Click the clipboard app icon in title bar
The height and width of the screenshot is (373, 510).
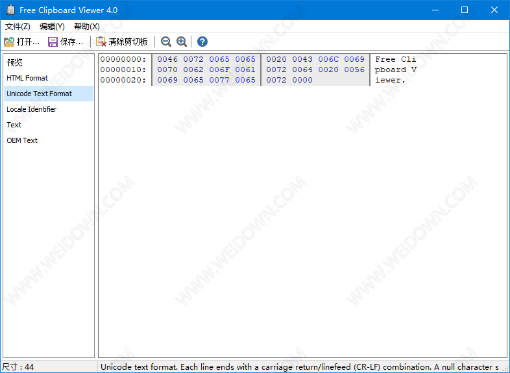(x=10, y=10)
